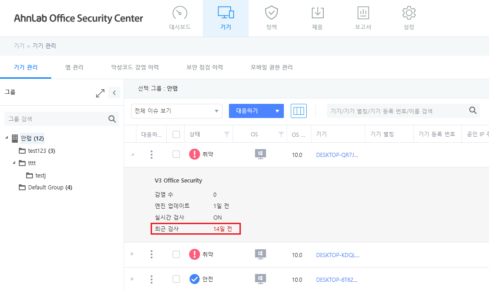
Task: Open the DESKTOP-QR7J device link
Action: (337, 155)
